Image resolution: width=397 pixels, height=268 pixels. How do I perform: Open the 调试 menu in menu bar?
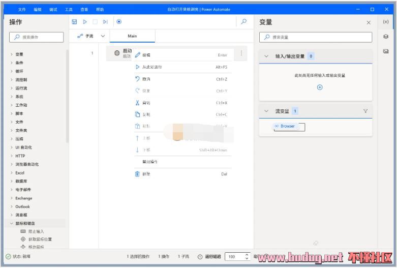(53, 10)
